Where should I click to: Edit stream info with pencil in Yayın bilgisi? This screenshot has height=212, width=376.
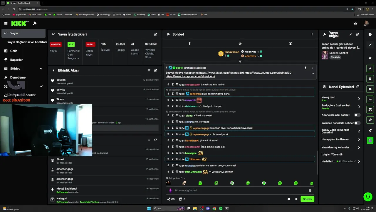[x=351, y=34]
